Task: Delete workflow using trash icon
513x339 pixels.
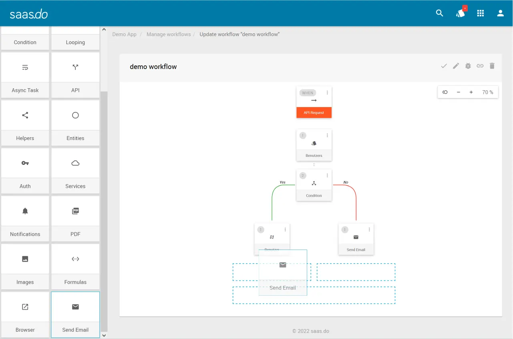Action: tap(492, 66)
